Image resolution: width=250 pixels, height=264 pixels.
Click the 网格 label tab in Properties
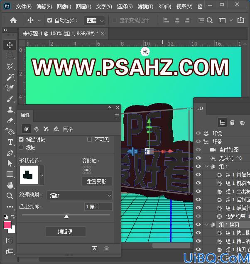coord(68,129)
